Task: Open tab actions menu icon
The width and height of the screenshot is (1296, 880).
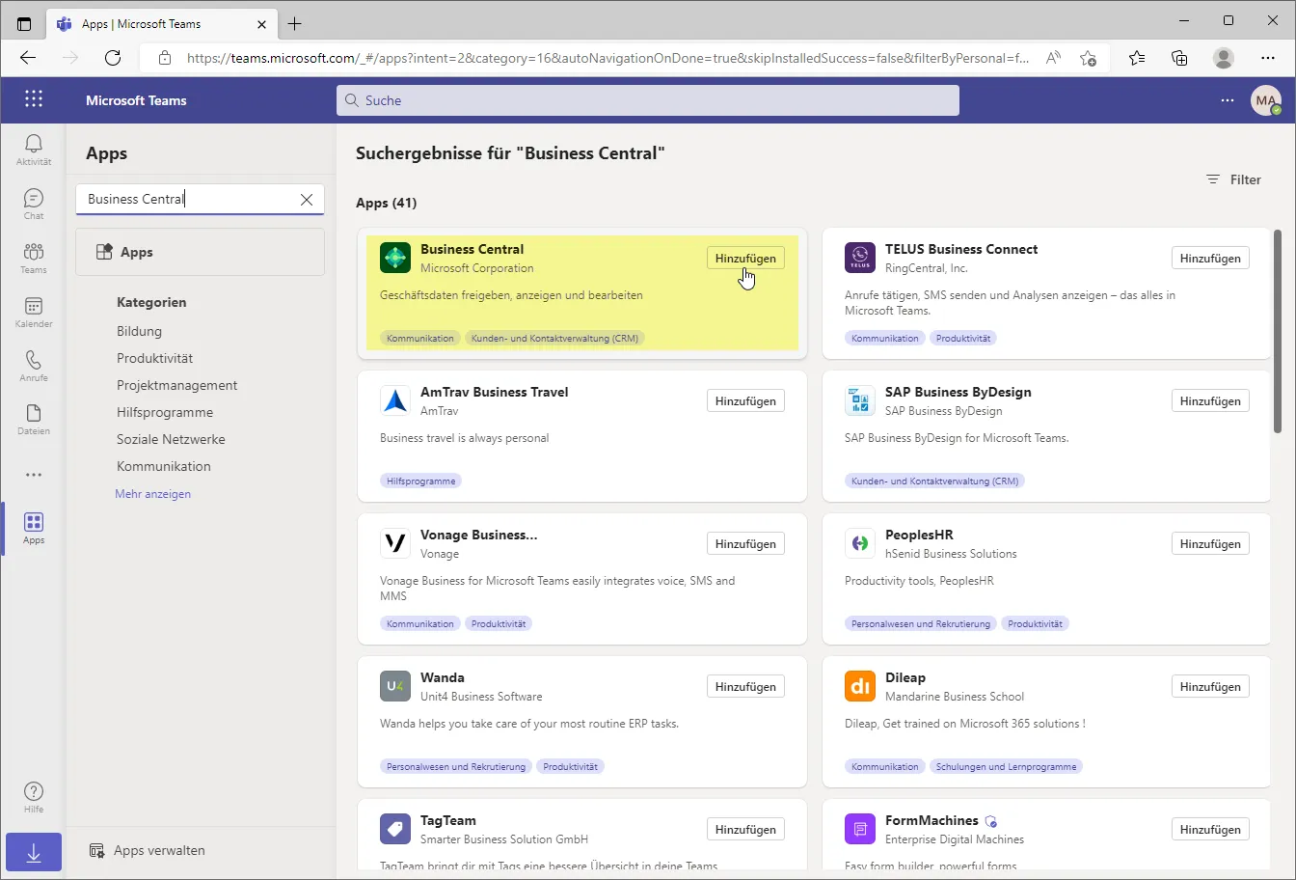Action: click(x=24, y=23)
